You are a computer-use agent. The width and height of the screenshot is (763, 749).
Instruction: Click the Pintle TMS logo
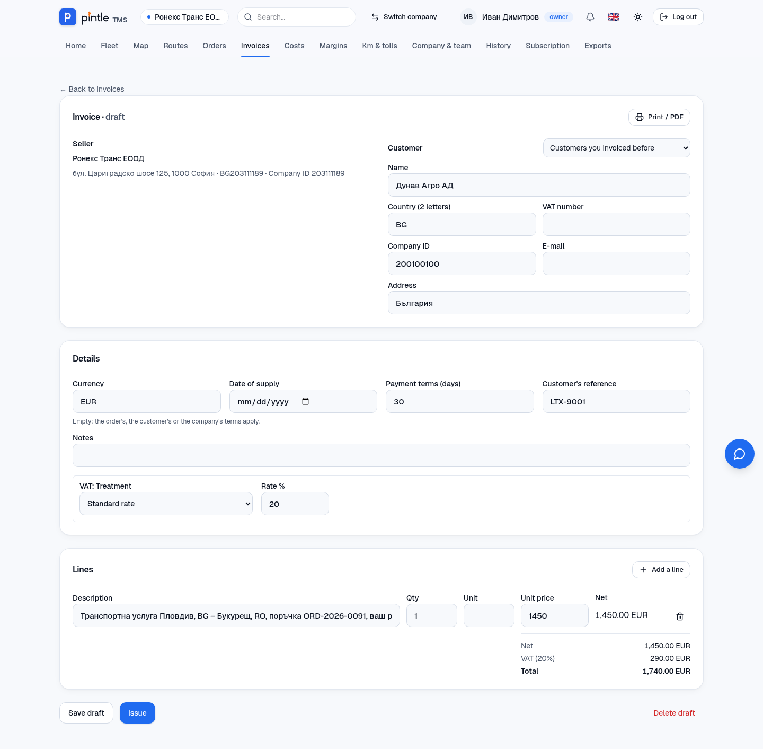(x=93, y=17)
